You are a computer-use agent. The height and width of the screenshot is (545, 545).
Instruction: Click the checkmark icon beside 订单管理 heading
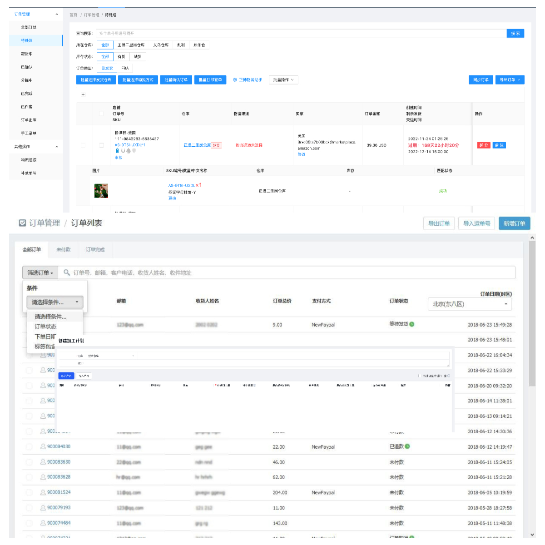click(22, 223)
